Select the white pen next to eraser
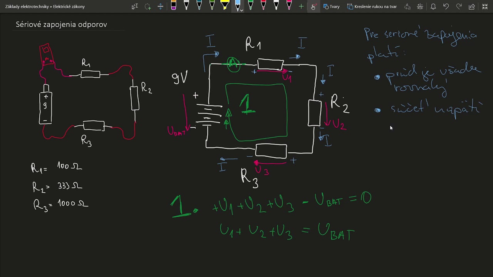Viewport: 493px width, 277px height. click(x=186, y=6)
